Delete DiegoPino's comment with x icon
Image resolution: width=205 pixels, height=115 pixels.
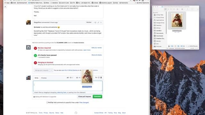point(101,22)
